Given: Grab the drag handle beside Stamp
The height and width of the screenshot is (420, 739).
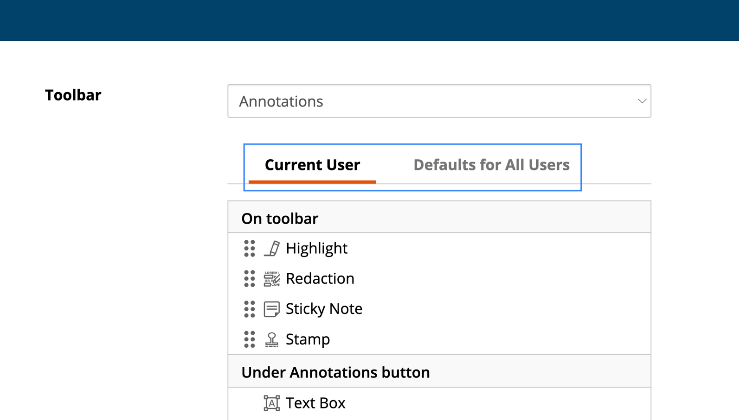Looking at the screenshot, I should pyautogui.click(x=250, y=339).
